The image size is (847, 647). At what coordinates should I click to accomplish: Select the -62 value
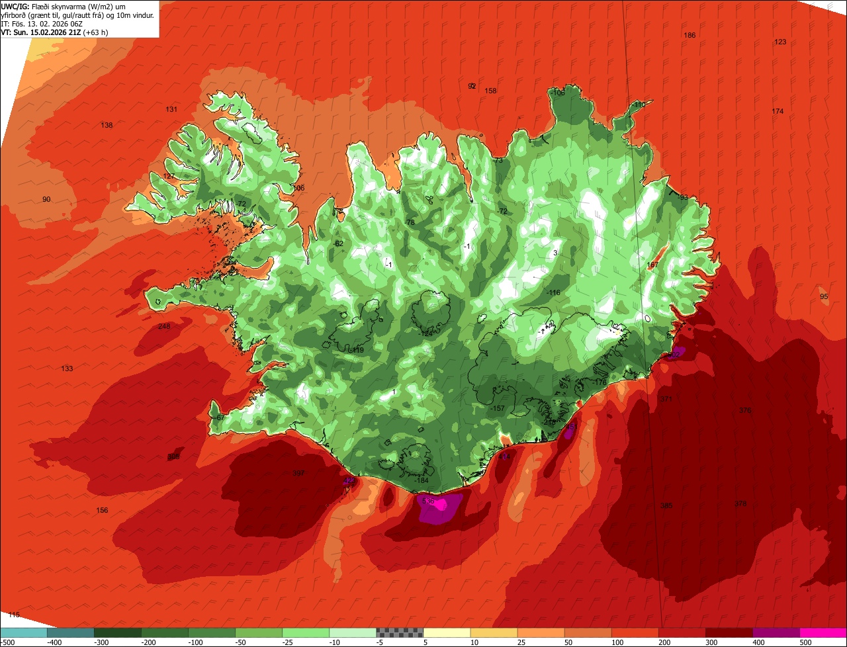339,243
